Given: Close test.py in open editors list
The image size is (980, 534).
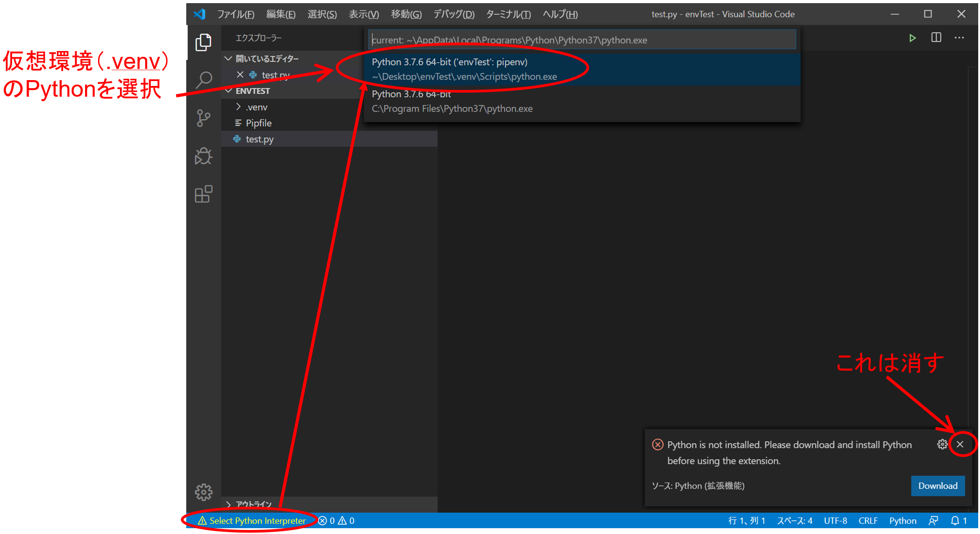Looking at the screenshot, I should (240, 75).
